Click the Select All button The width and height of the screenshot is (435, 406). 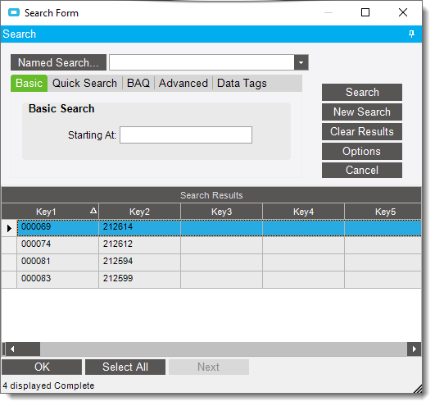click(x=125, y=367)
